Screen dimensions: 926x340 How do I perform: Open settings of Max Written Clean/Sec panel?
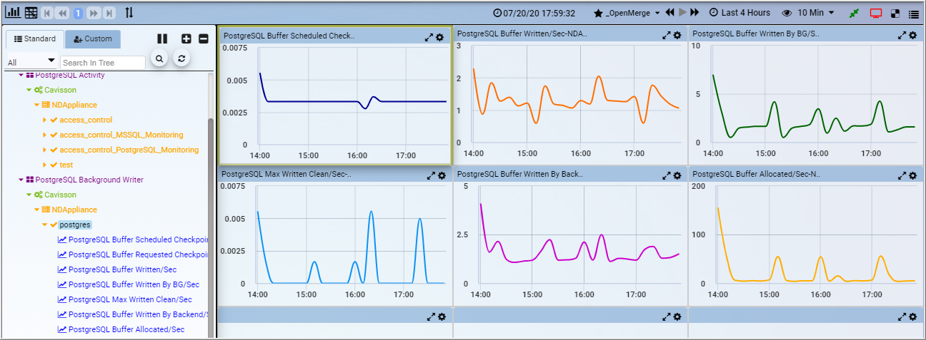click(442, 175)
